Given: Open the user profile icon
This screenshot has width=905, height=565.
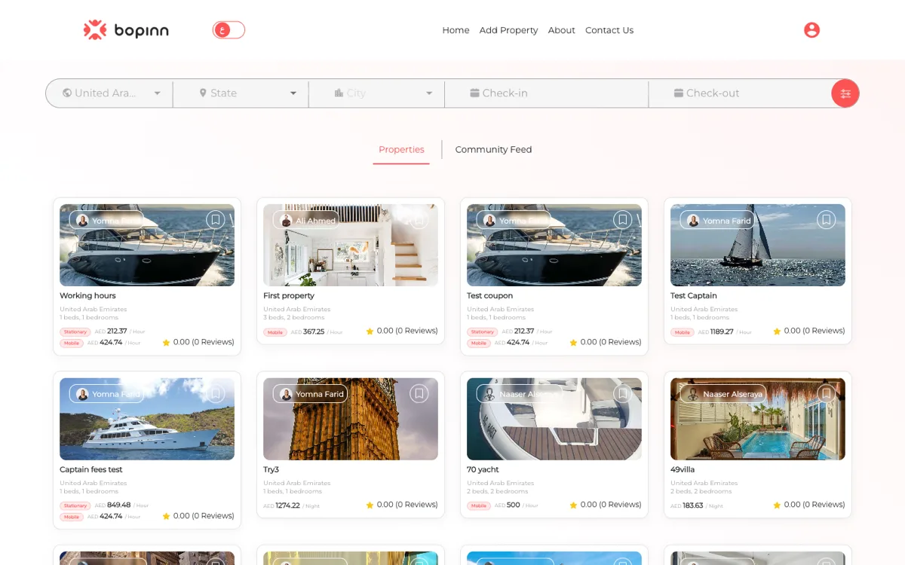Looking at the screenshot, I should click(811, 30).
